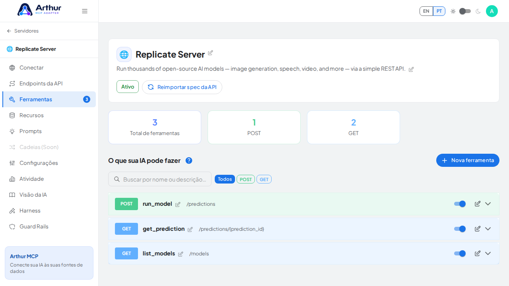The height and width of the screenshot is (286, 509).
Task: Select Ferramentas in the sidebar
Action: pyautogui.click(x=49, y=99)
